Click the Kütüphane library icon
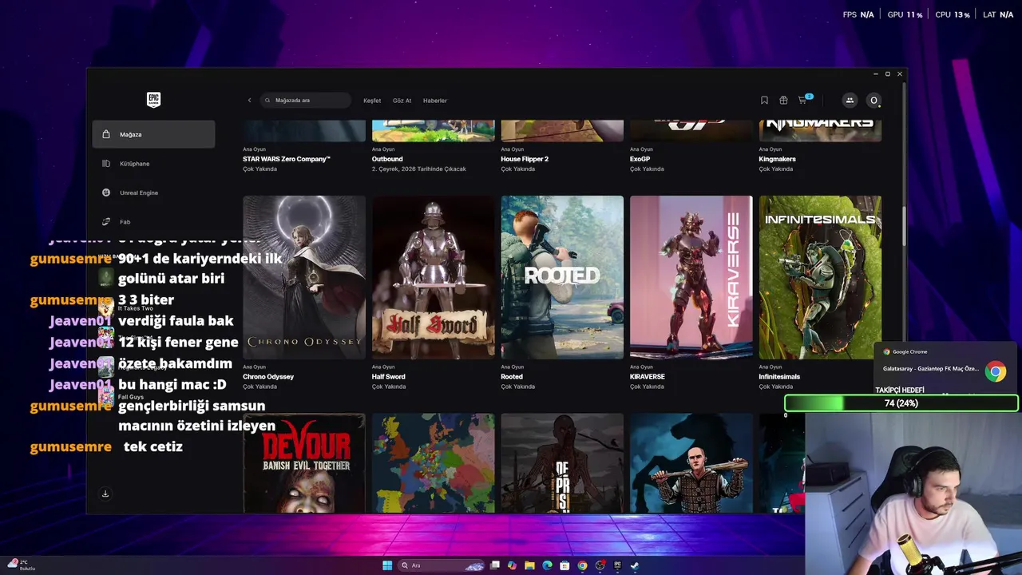The image size is (1022, 575). 106,164
